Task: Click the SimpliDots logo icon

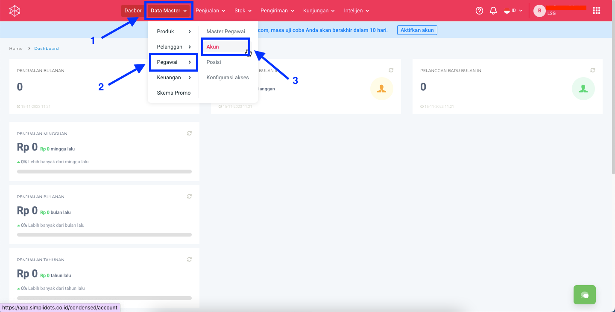Action: [15, 11]
